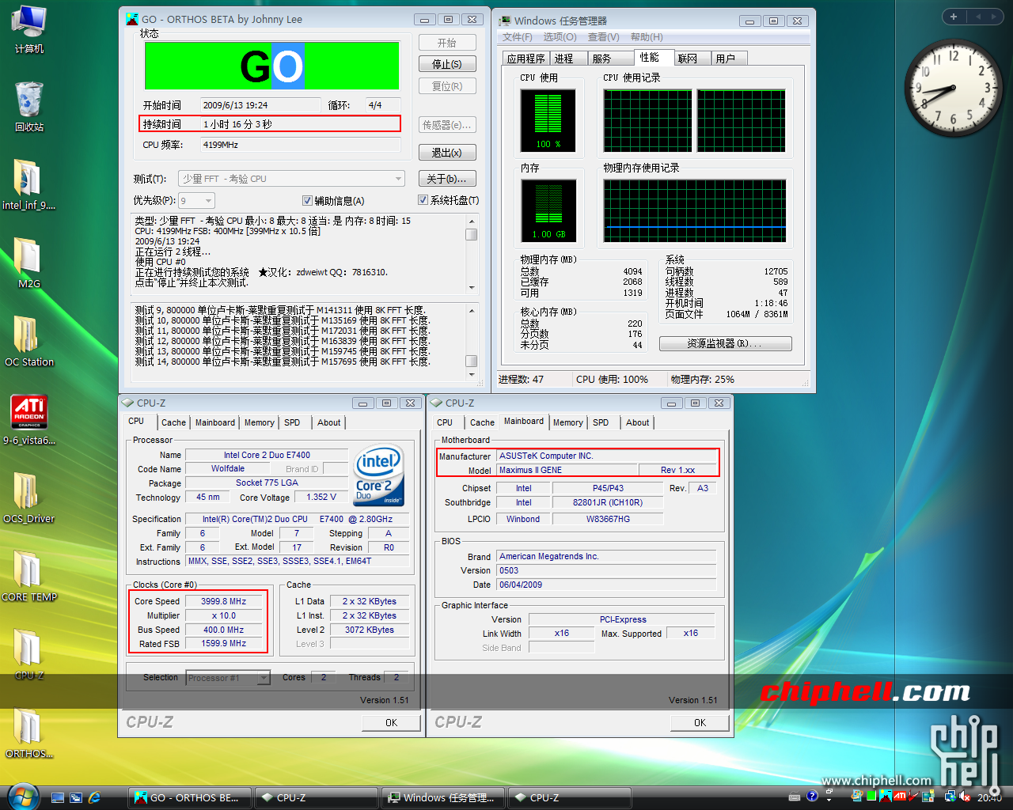The image size is (1013, 810).
Task: Switch to the 应用程序 tab
Action: [526, 59]
